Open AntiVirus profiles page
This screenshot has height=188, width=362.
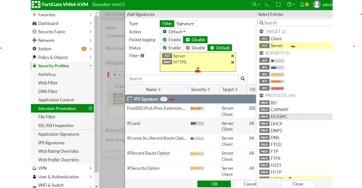(47, 74)
